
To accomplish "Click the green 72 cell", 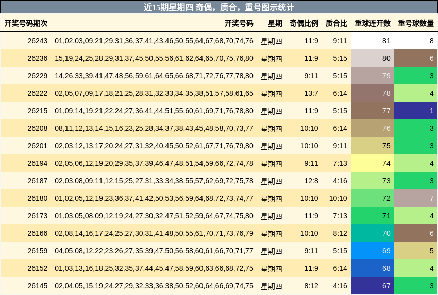I will (x=373, y=198).
